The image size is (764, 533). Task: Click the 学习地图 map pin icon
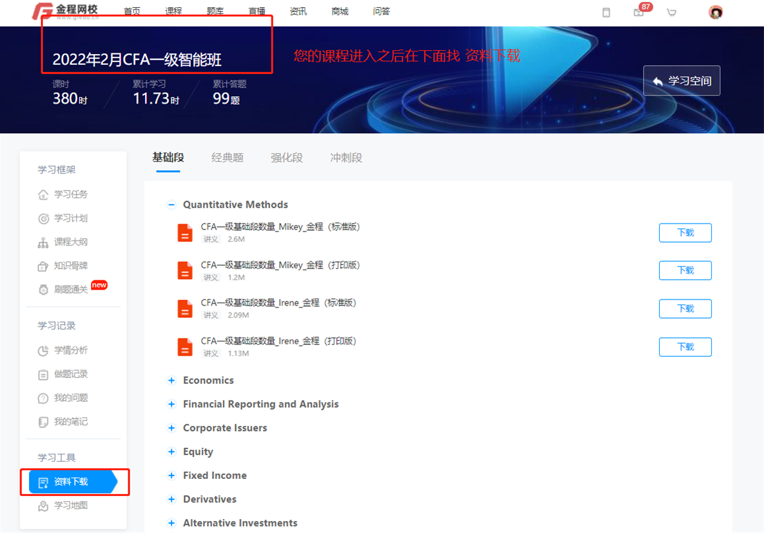coord(44,506)
